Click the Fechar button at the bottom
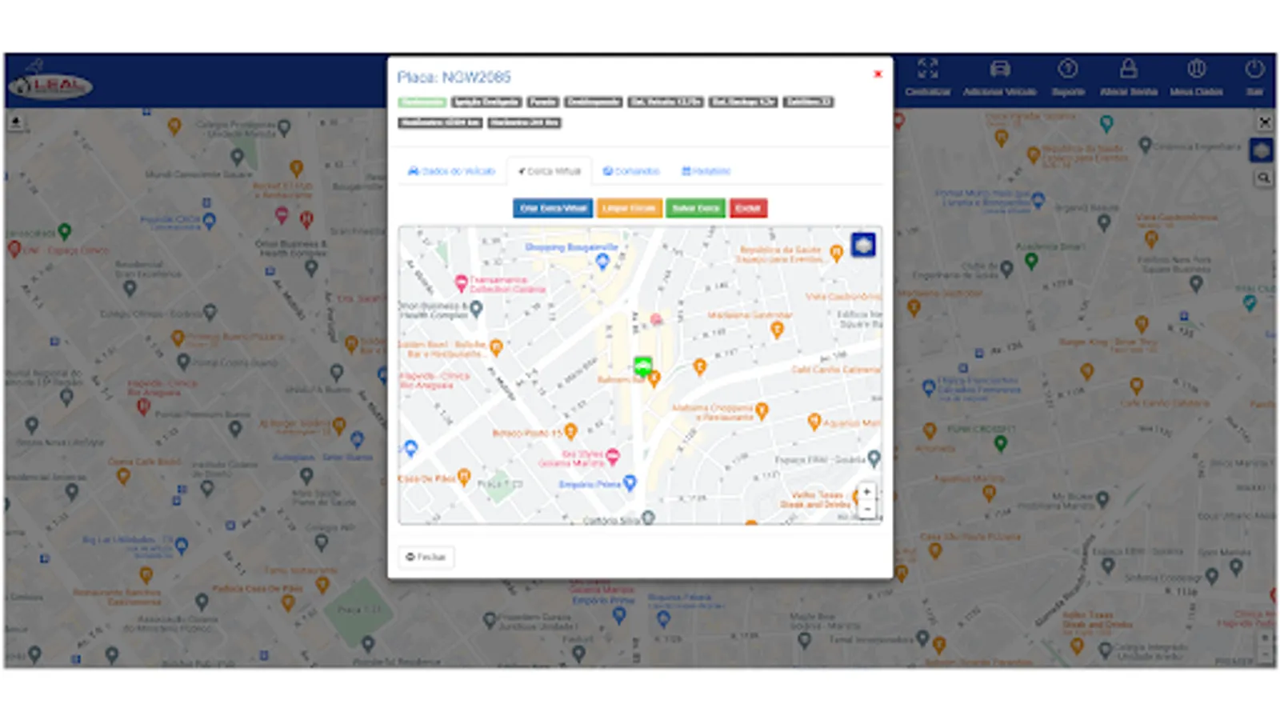The height and width of the screenshot is (720, 1280). (x=426, y=557)
